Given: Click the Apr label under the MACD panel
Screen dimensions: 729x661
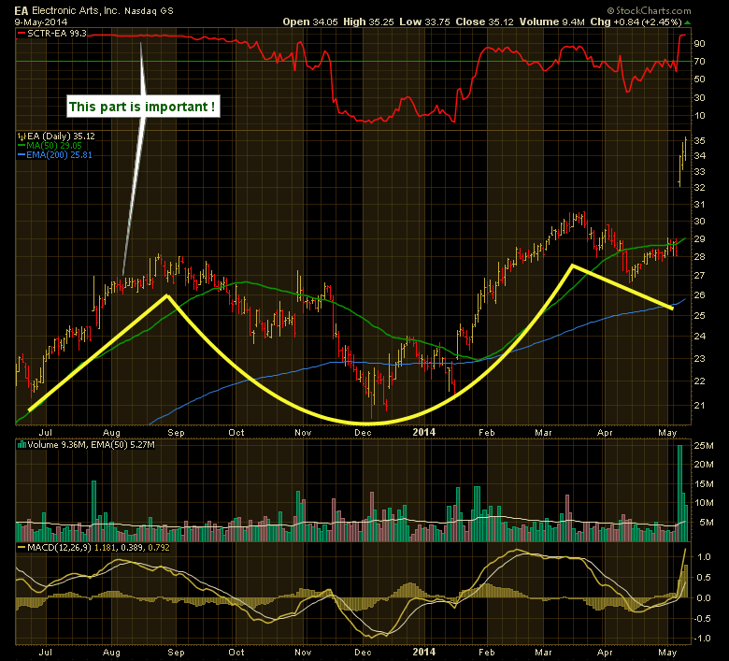Looking at the screenshot, I should click(x=605, y=653).
